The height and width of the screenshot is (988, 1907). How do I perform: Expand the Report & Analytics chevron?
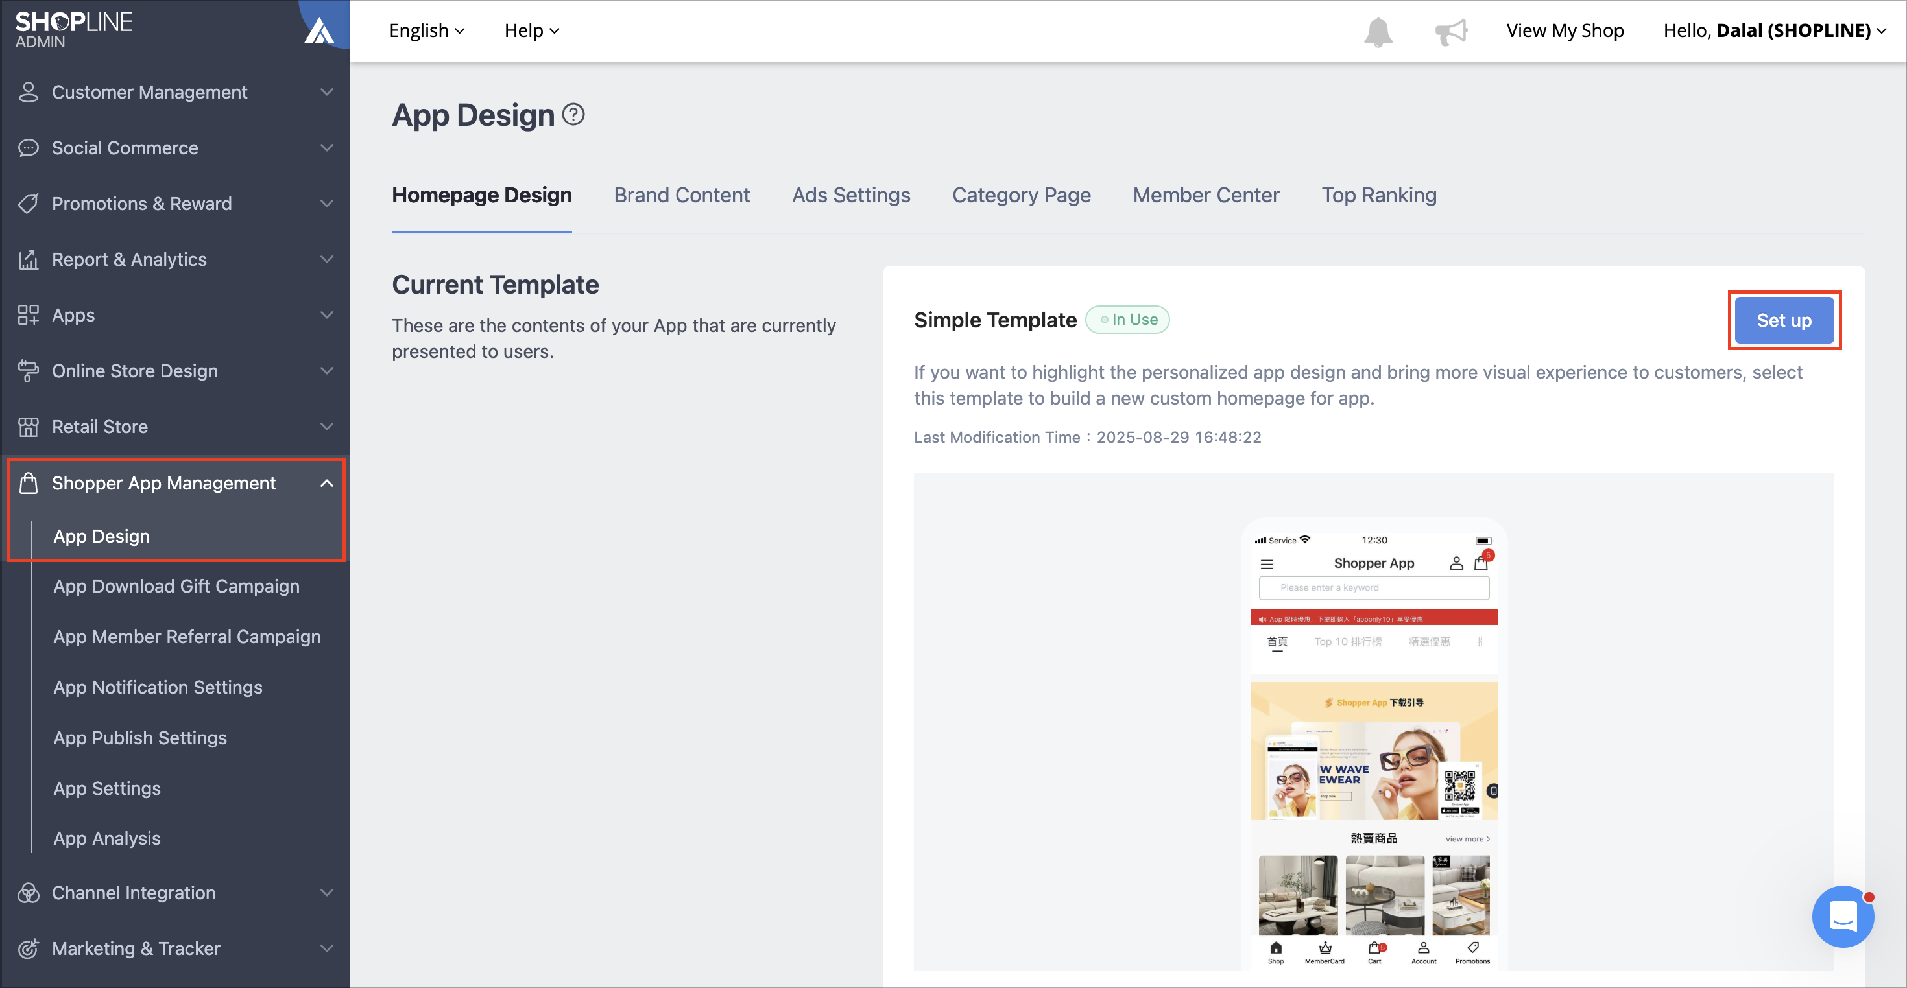point(326,260)
